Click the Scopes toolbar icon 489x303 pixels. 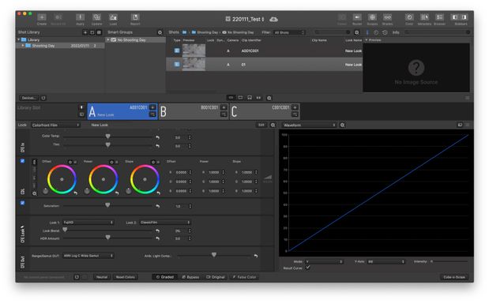[x=372, y=17]
